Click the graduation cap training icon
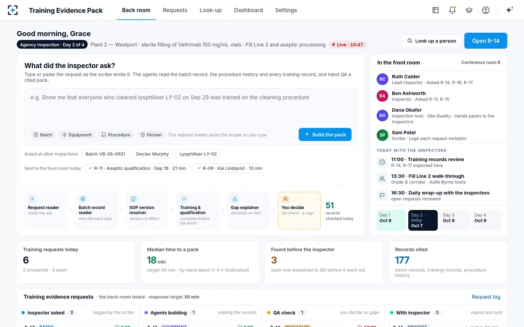524x327 pixels. click(469, 10)
